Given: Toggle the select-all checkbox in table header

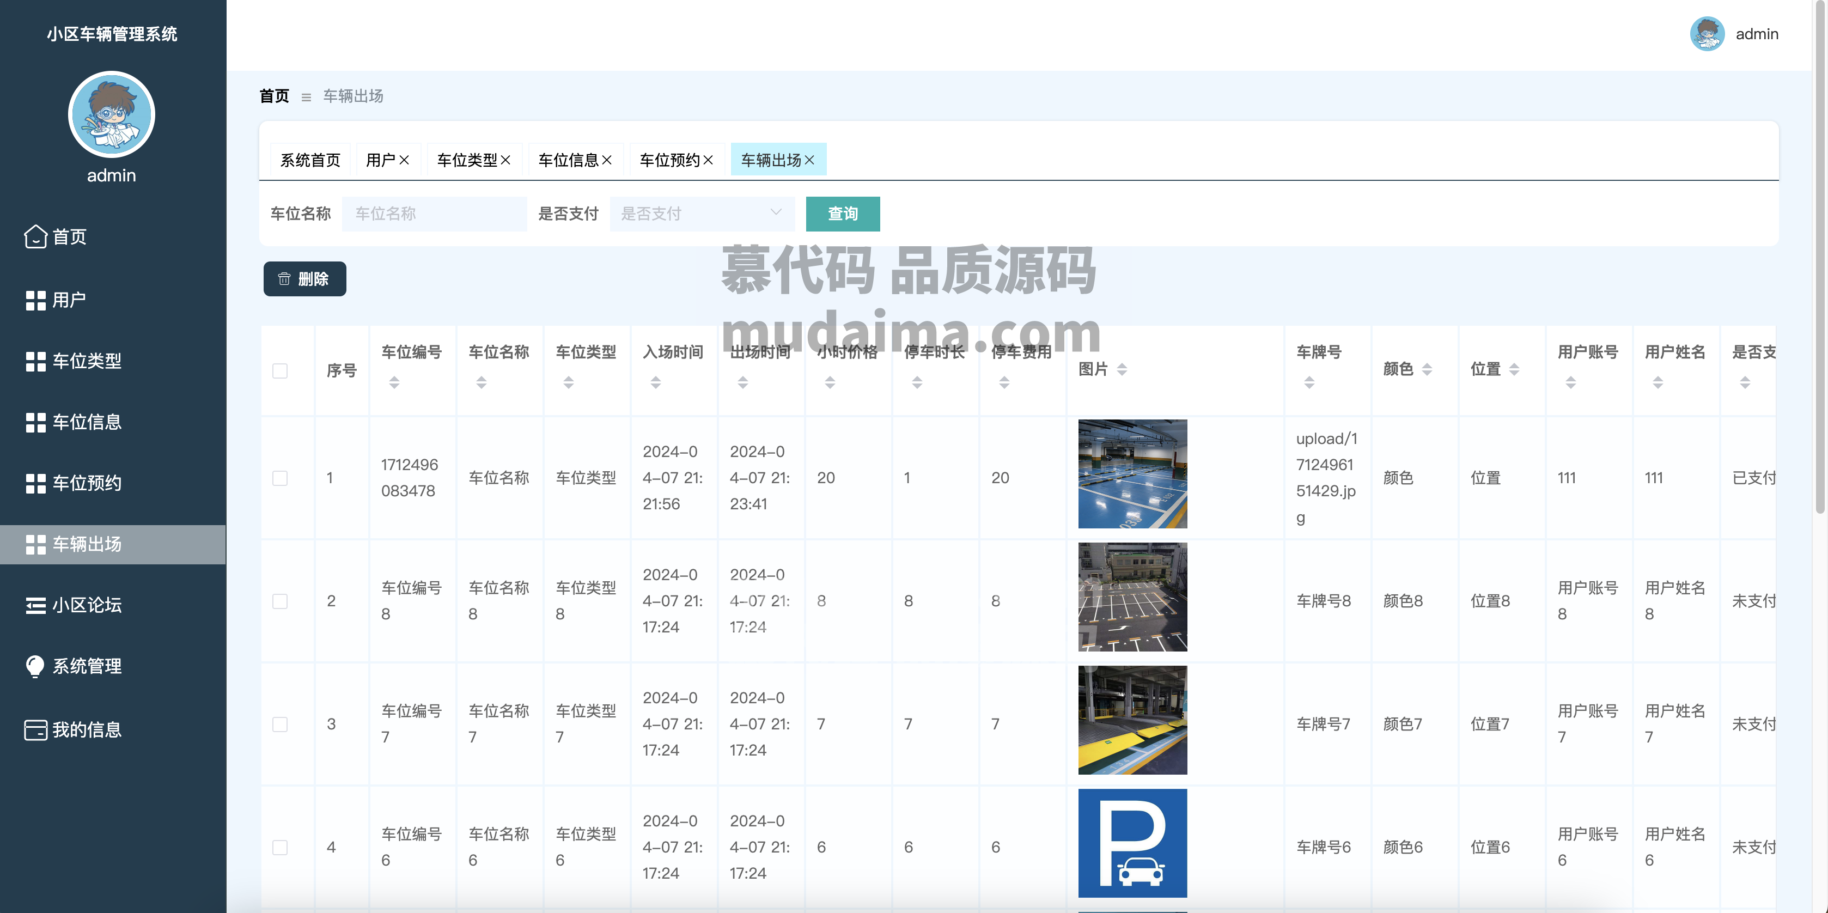Looking at the screenshot, I should (x=281, y=372).
